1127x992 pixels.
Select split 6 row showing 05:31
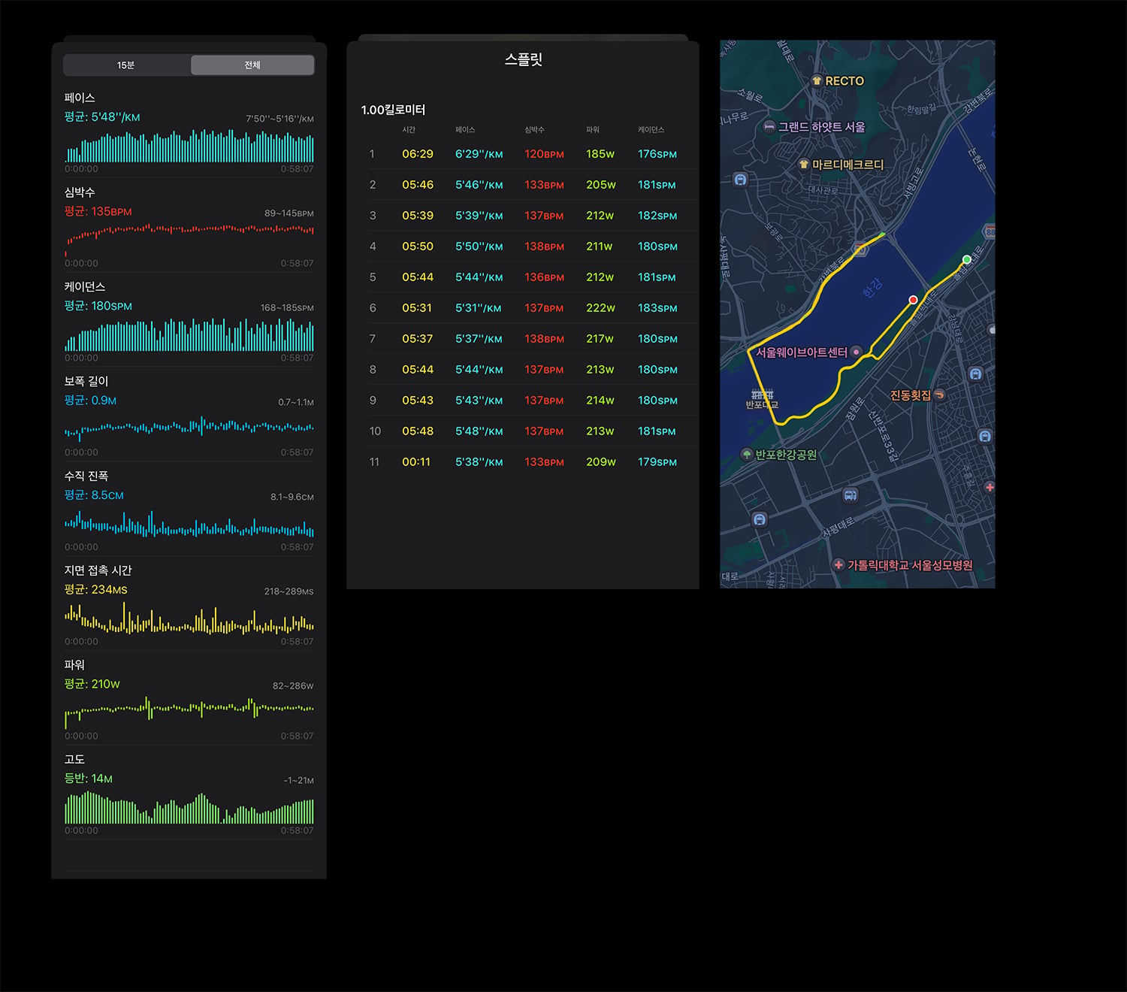pyautogui.click(x=523, y=308)
